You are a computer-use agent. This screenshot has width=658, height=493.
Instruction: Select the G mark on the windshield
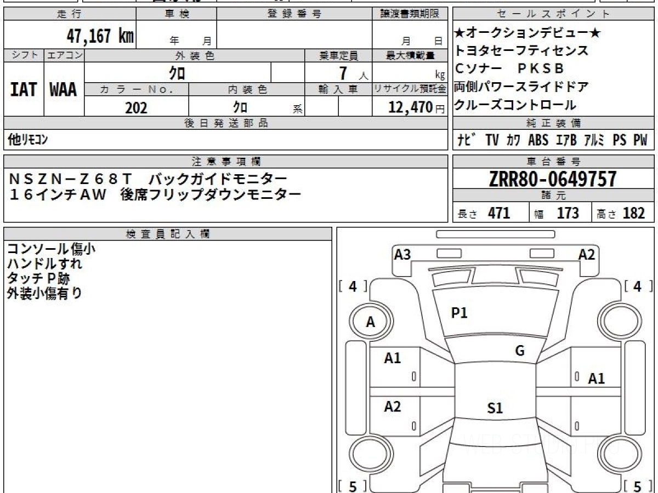(x=520, y=351)
